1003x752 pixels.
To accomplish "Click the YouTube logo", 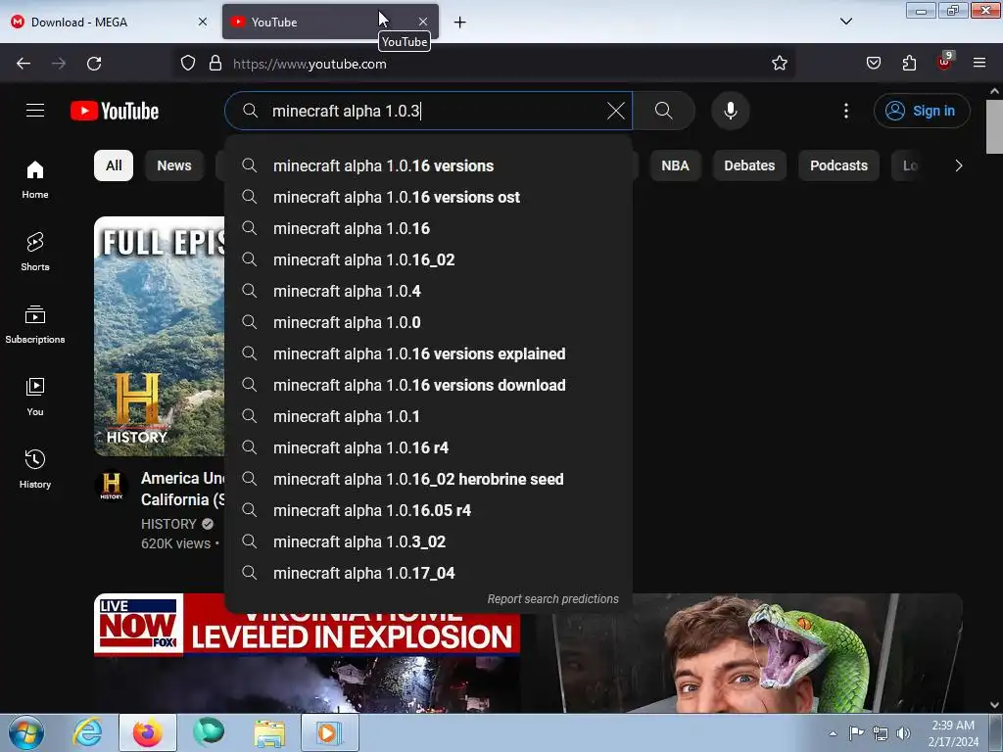I will coord(115,111).
